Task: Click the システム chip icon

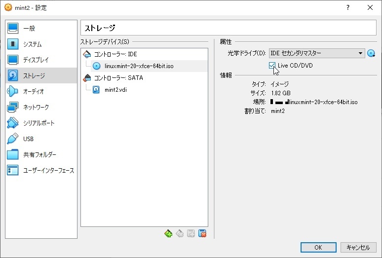Action: (x=13, y=44)
